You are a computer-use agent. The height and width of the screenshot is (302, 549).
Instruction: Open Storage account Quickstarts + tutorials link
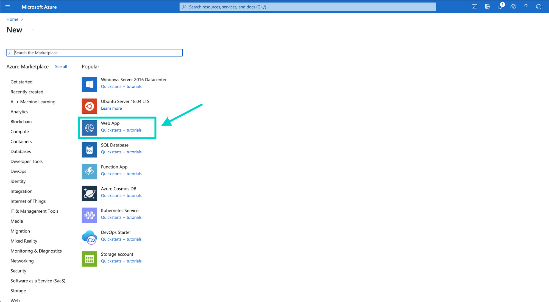tap(121, 261)
